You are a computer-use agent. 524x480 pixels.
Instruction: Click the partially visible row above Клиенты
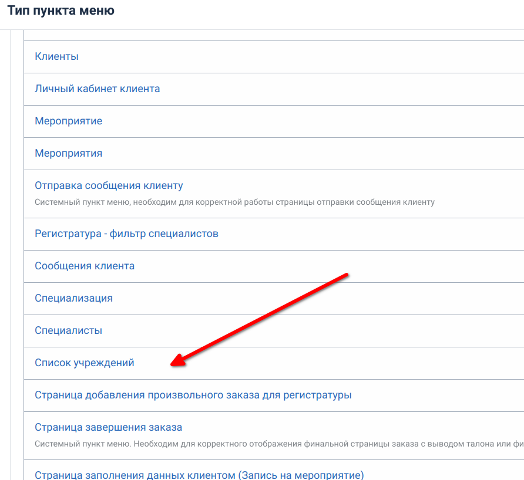[270, 35]
